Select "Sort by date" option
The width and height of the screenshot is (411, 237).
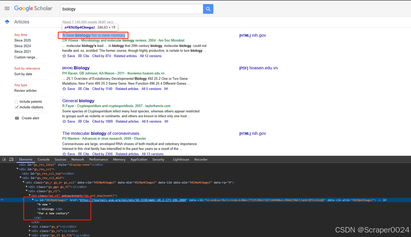click(x=23, y=74)
